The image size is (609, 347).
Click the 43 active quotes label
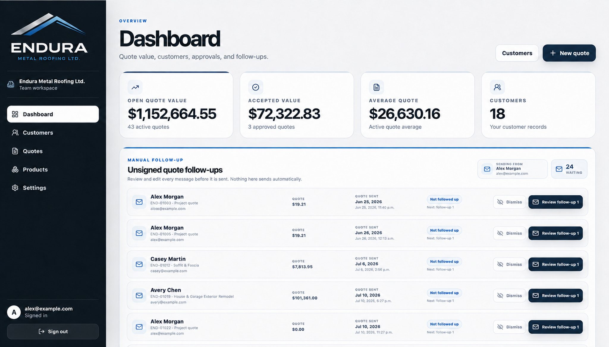(148, 127)
